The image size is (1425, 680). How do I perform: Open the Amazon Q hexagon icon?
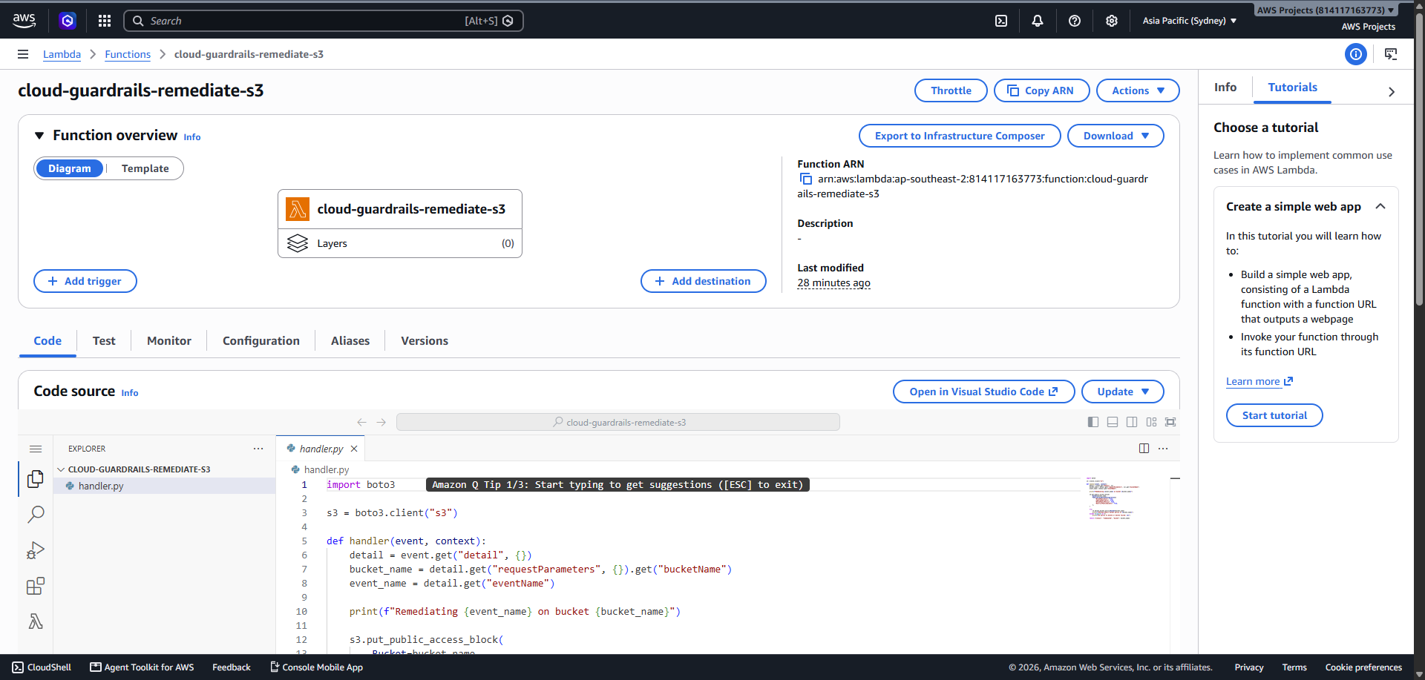68,21
